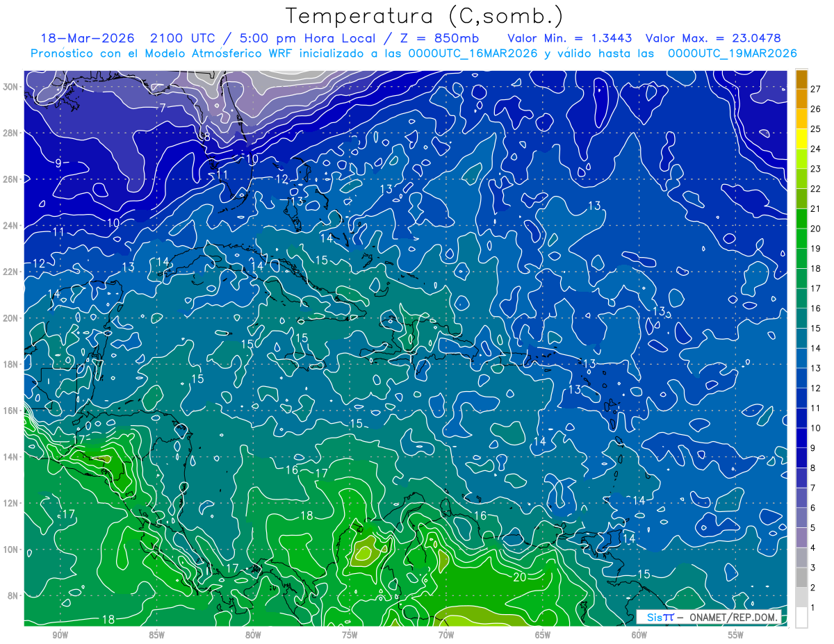This screenshot has width=834, height=644.
Task: Click the title 'Temperatura (C,somb.)'
Action: pos(425,16)
